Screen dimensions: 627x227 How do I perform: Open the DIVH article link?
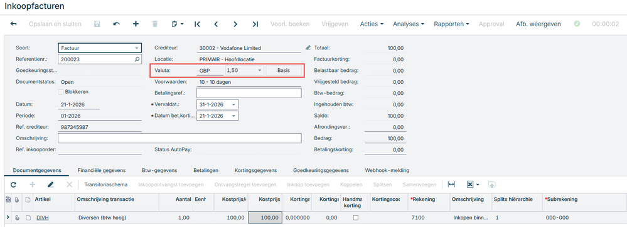[x=42, y=218]
